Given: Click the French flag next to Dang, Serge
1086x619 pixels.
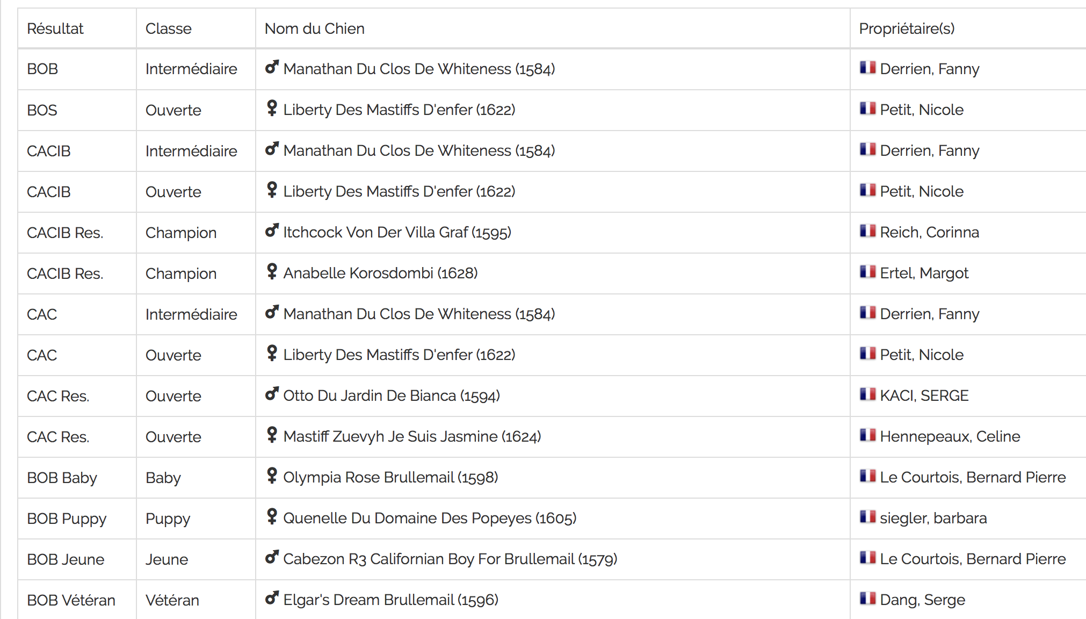Looking at the screenshot, I should (867, 599).
